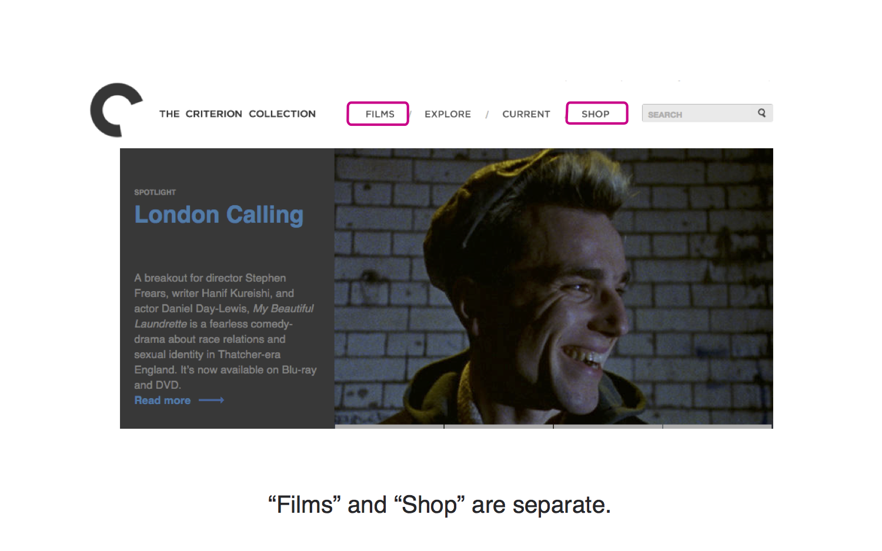Screen dimensions: 882x551
Task: Click the smiling man hero image
Action: click(x=553, y=286)
